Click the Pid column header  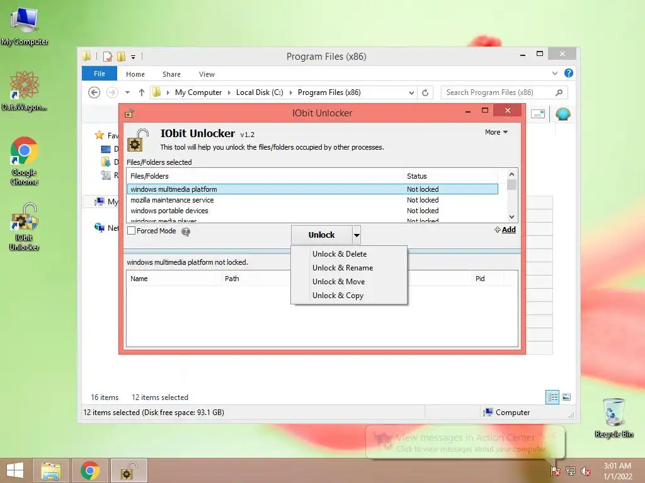point(488,279)
